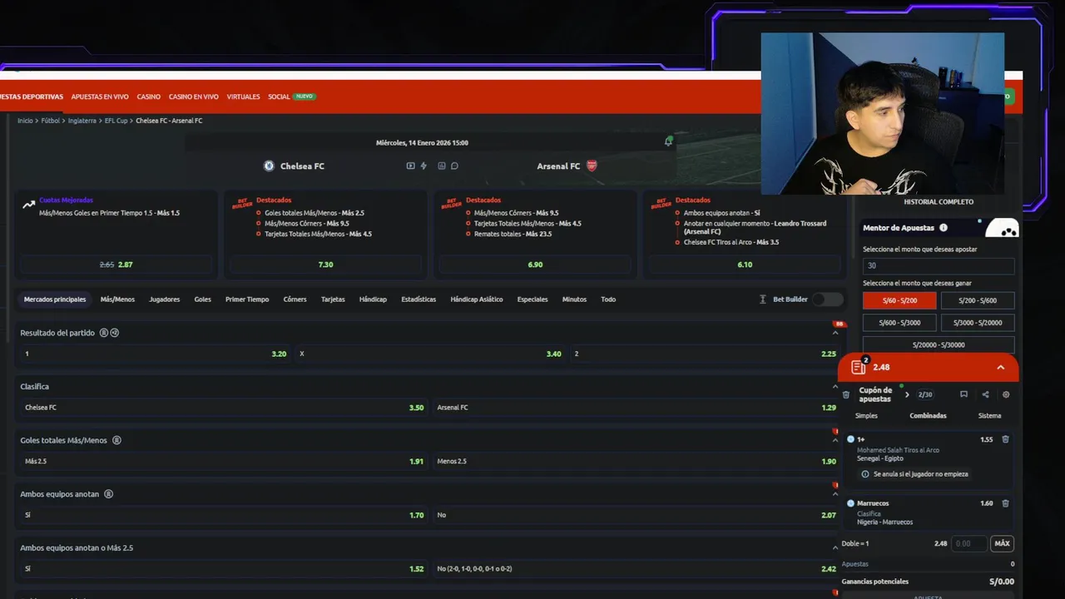Add Cuotas Mejoradas boosted odds 2.87

(x=116, y=265)
